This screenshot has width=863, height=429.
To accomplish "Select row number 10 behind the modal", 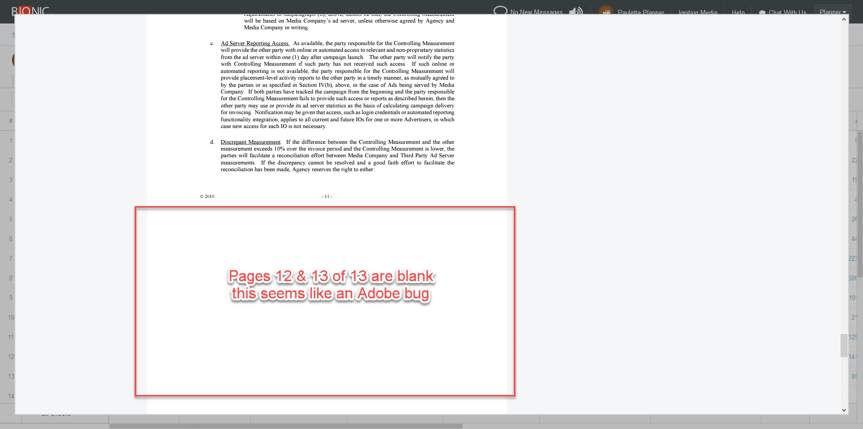I will tap(11, 317).
